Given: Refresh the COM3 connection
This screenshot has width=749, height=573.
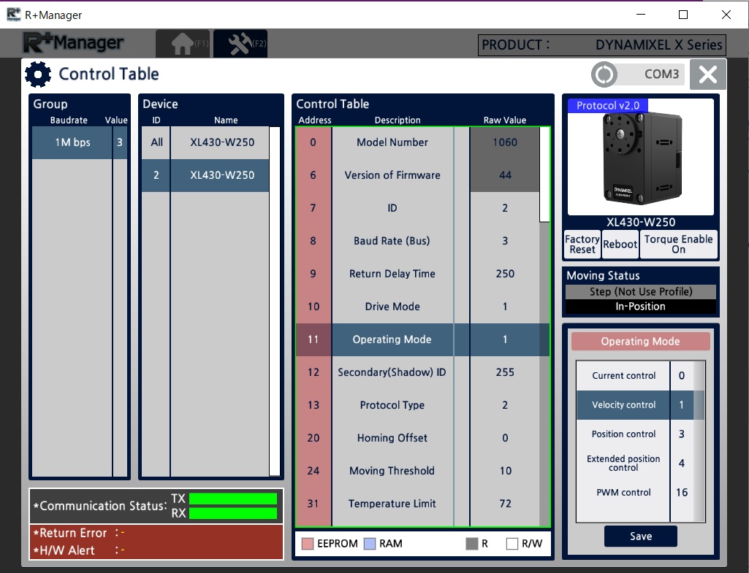Looking at the screenshot, I should (x=604, y=74).
